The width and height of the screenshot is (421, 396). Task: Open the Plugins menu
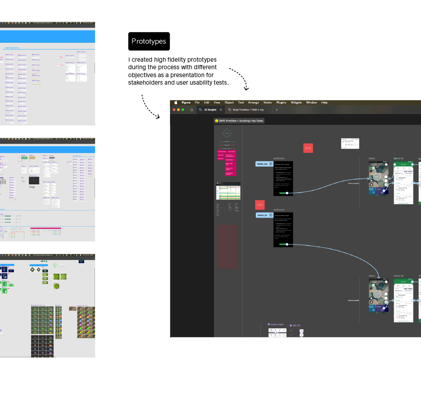tap(281, 102)
